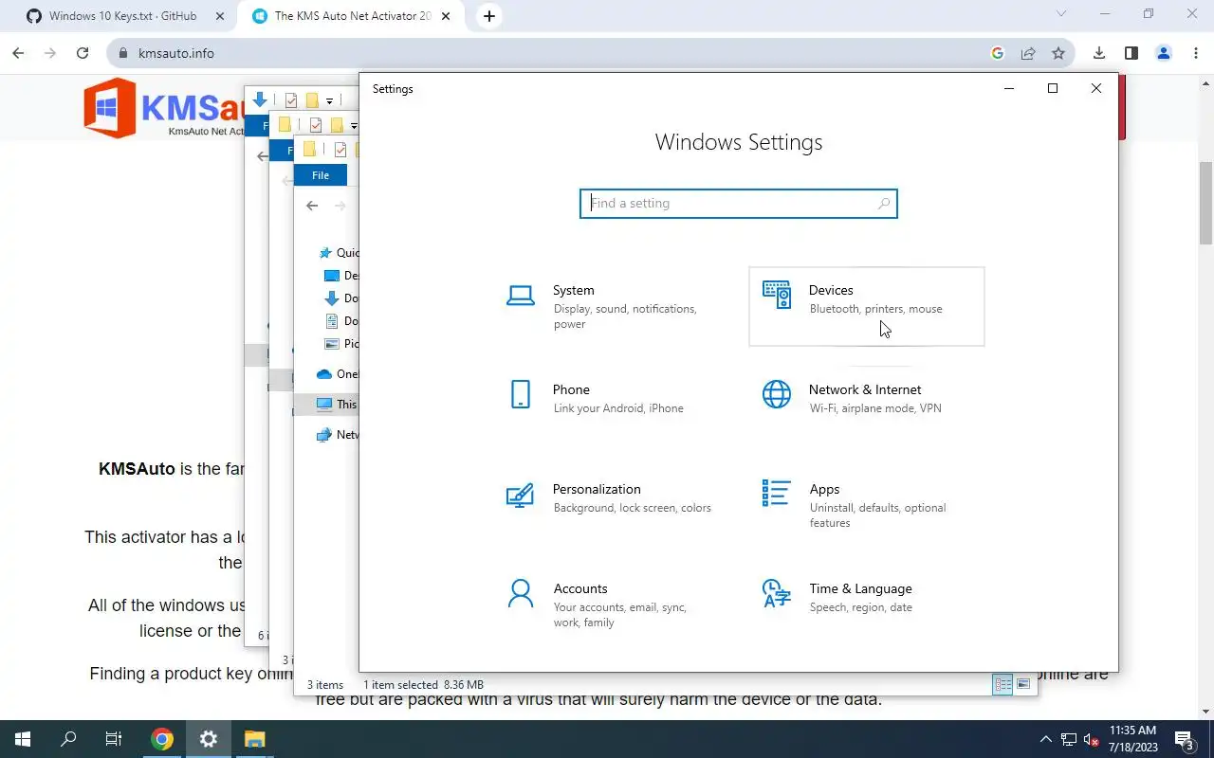Select Network in Explorer sidebar
The height and width of the screenshot is (758, 1214).
coord(338,435)
